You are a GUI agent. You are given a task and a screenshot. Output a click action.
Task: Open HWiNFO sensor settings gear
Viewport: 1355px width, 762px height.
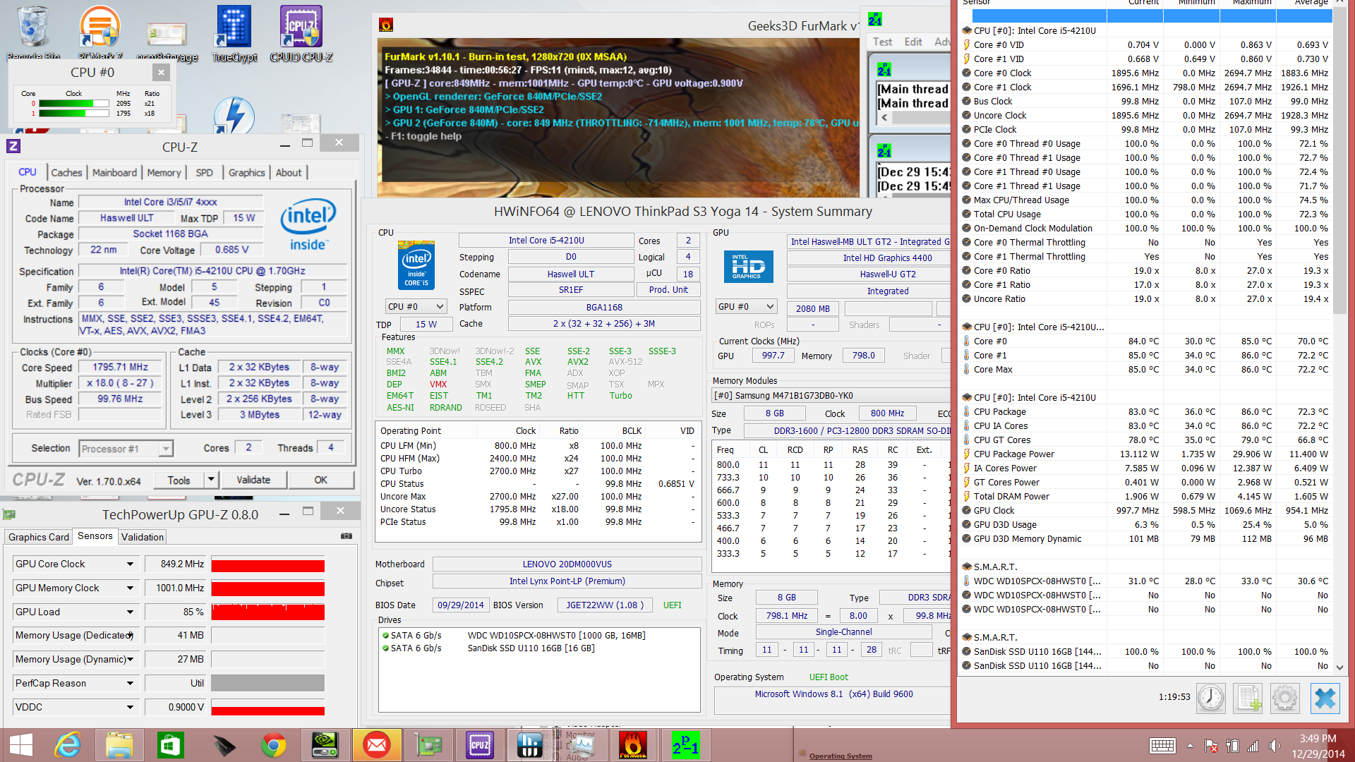pyautogui.click(x=1285, y=698)
